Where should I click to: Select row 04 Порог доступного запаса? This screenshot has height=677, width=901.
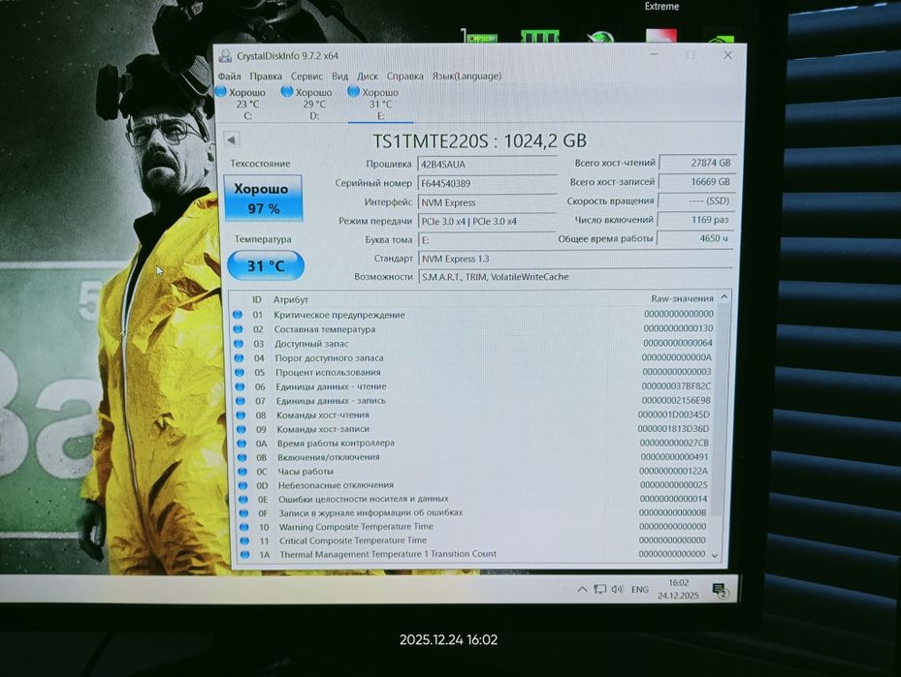[x=474, y=357]
